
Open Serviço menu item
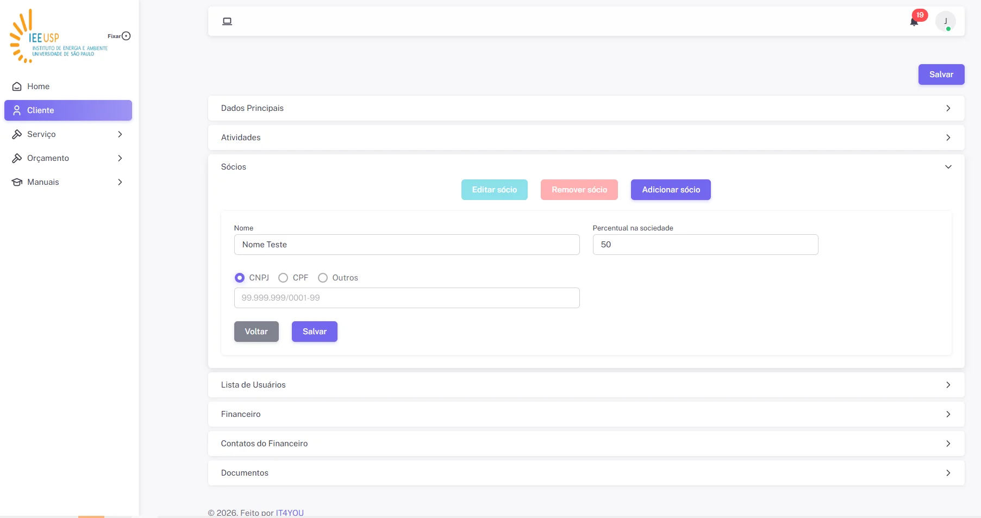pos(68,134)
